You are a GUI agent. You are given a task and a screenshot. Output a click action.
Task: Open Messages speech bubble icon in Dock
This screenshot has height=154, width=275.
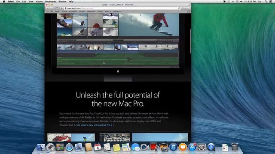point(135,147)
